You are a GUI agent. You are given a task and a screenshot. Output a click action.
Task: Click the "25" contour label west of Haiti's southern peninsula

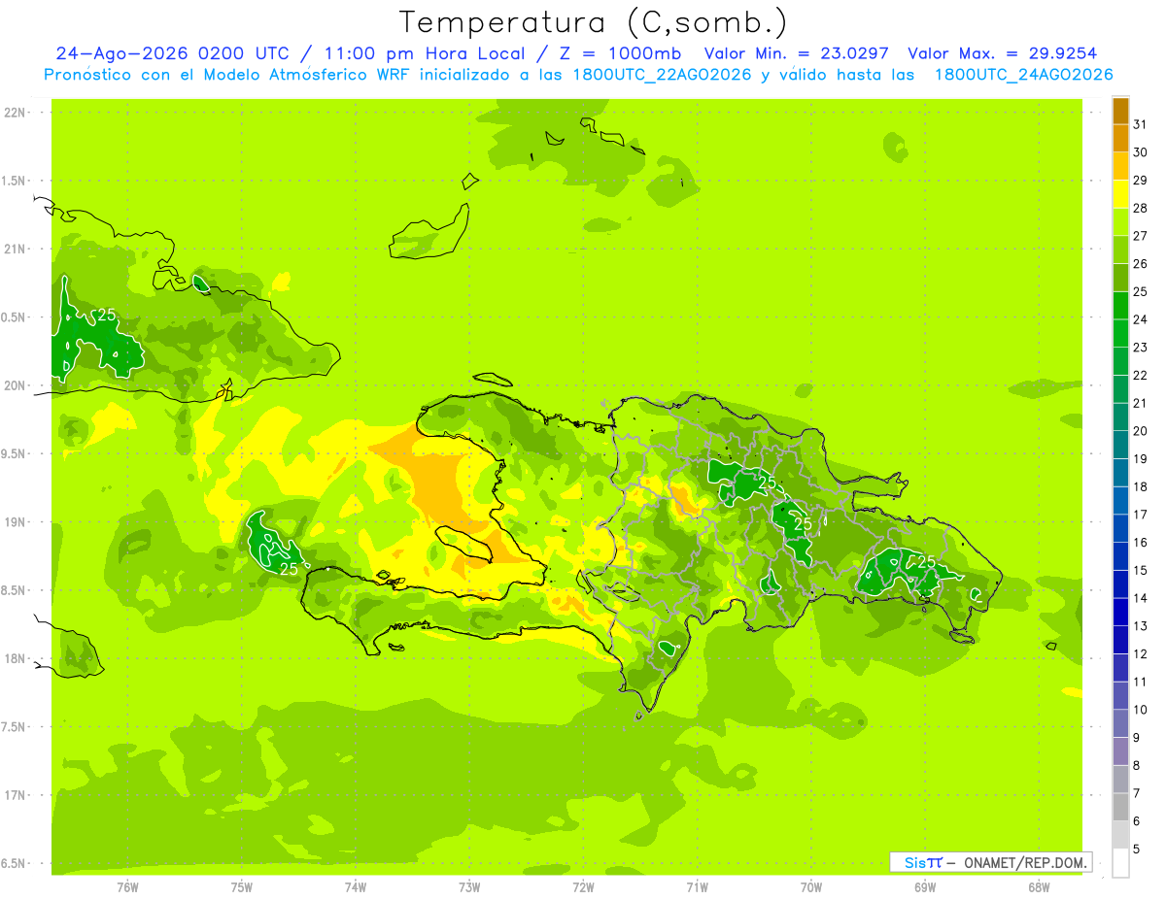coord(289,569)
